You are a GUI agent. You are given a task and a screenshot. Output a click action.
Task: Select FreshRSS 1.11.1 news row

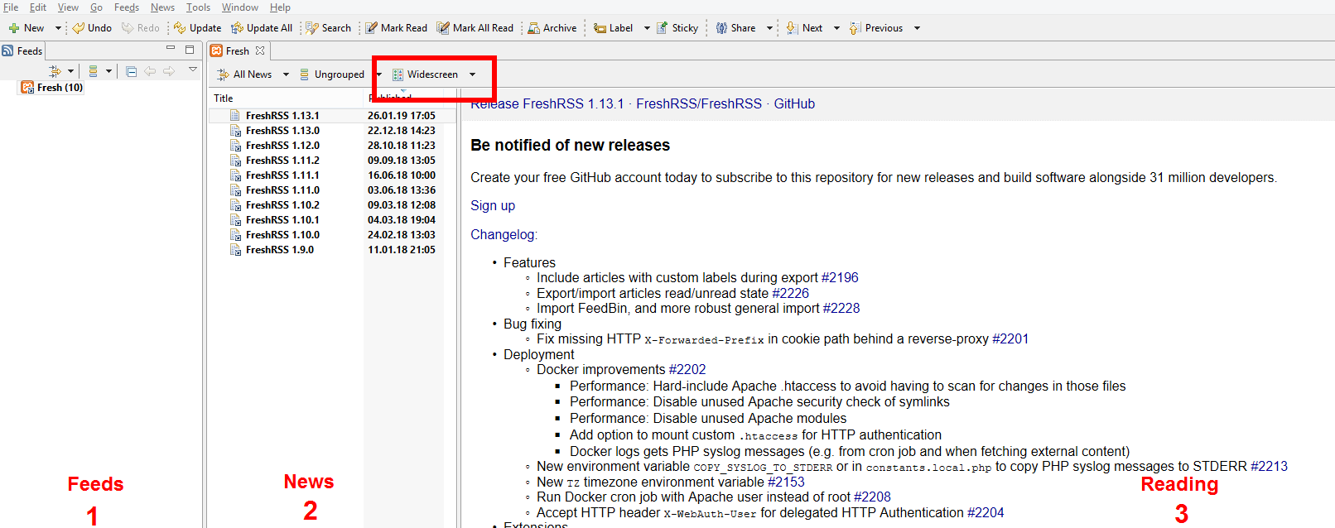332,175
